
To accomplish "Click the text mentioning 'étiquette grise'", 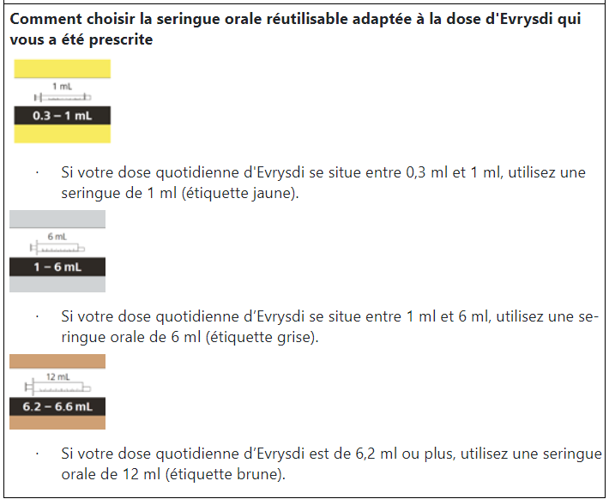I will click(329, 327).
